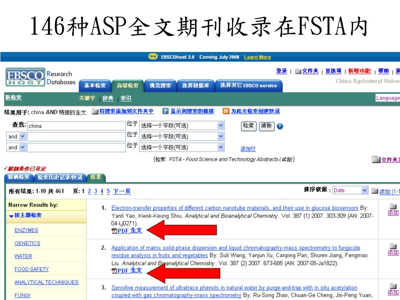Image resolution: width=400 pixels, height=300 pixels.
Task: Click the 下一页 next page link
Action: (122, 191)
